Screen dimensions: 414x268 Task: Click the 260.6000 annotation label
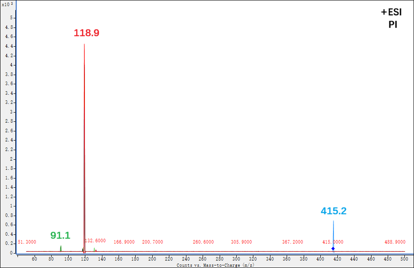click(203, 242)
